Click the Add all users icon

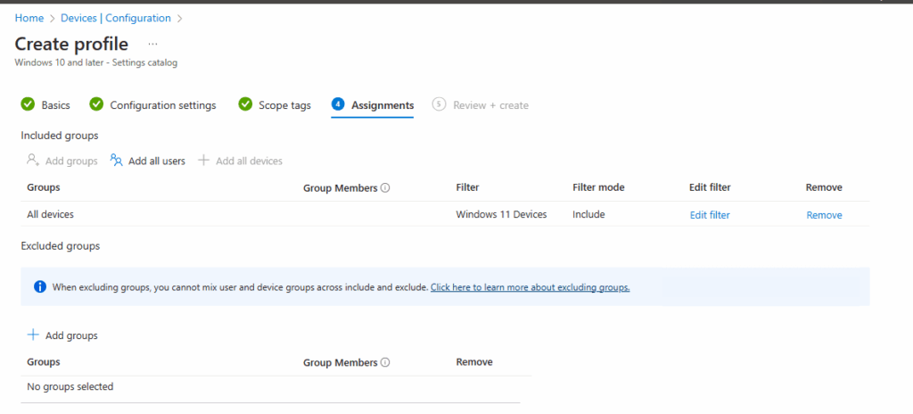[116, 161]
